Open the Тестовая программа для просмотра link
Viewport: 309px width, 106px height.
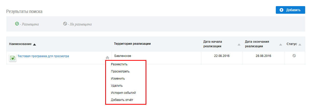coord(43,56)
